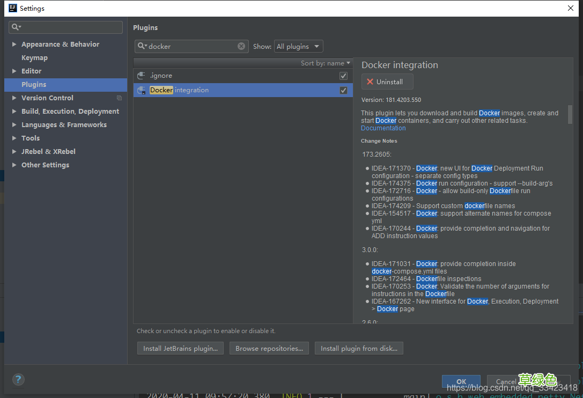The height and width of the screenshot is (398, 583).
Task: Click the magnifier icon in the plugin search field
Action: (x=143, y=46)
